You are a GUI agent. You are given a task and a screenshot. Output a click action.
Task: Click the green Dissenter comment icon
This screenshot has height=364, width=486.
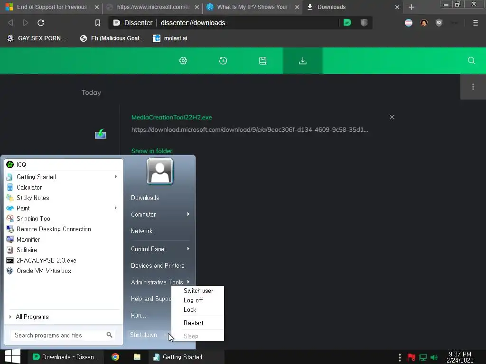(347, 22)
